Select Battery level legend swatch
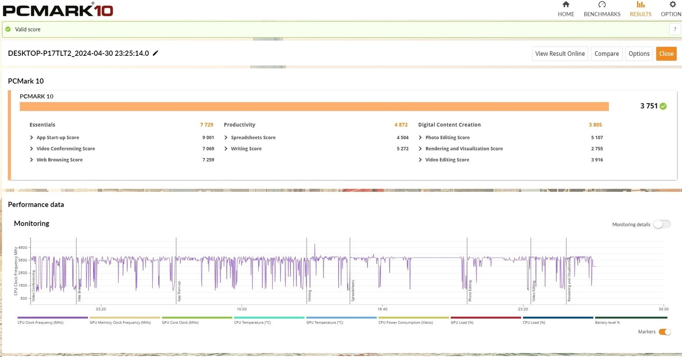Viewport: 682px width, 357px height. click(x=631, y=318)
